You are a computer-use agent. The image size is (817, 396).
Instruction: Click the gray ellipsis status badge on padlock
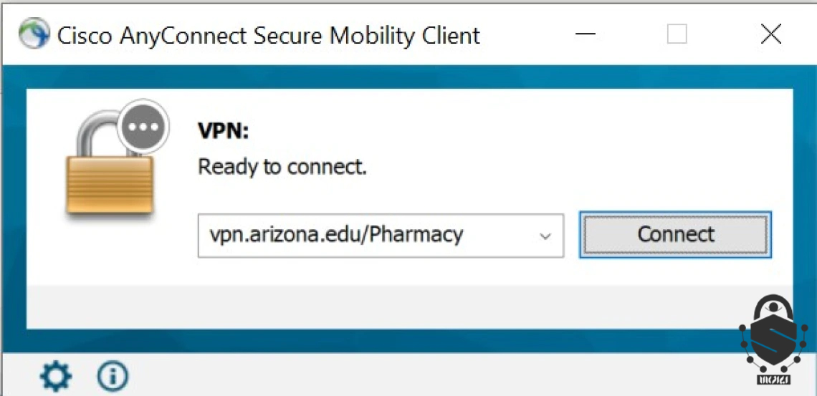143,127
